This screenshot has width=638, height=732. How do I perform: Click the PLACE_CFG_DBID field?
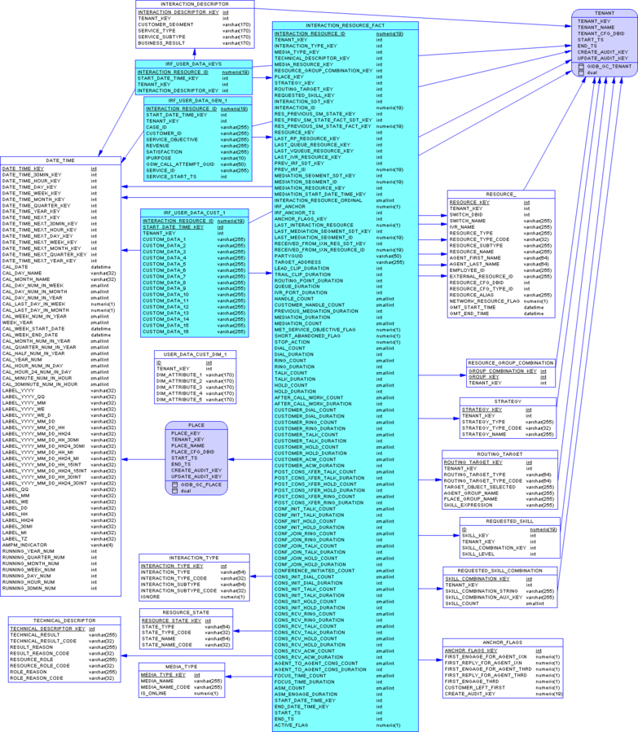192,451
